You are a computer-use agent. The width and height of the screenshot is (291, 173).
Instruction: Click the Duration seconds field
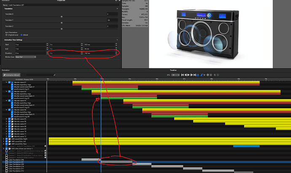(65, 53)
